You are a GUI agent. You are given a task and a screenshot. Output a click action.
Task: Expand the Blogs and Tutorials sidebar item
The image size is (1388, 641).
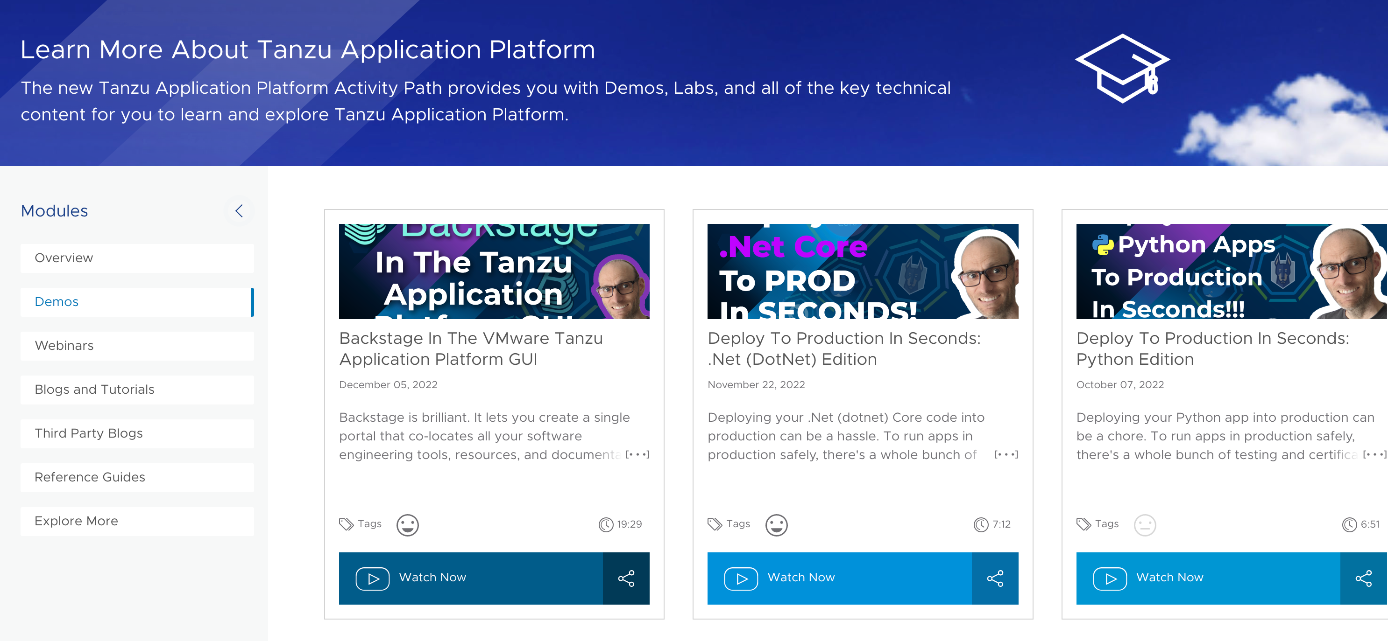[x=95, y=389]
